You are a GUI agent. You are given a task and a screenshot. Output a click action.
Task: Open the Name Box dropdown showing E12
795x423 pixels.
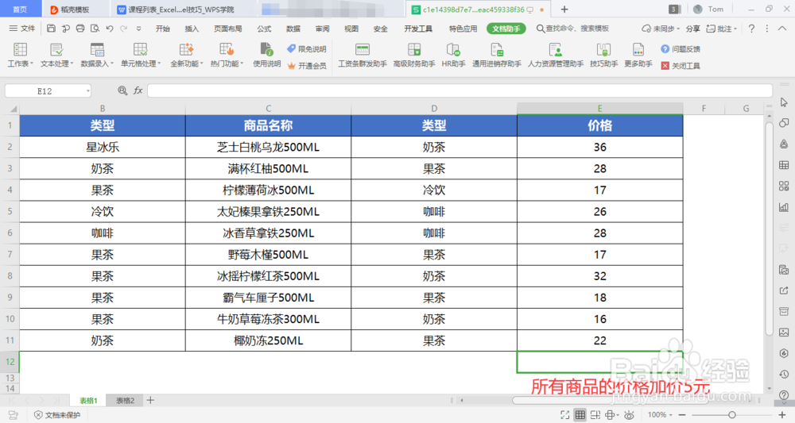(x=87, y=91)
